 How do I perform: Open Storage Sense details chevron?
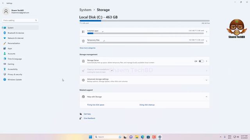pos(207,61)
